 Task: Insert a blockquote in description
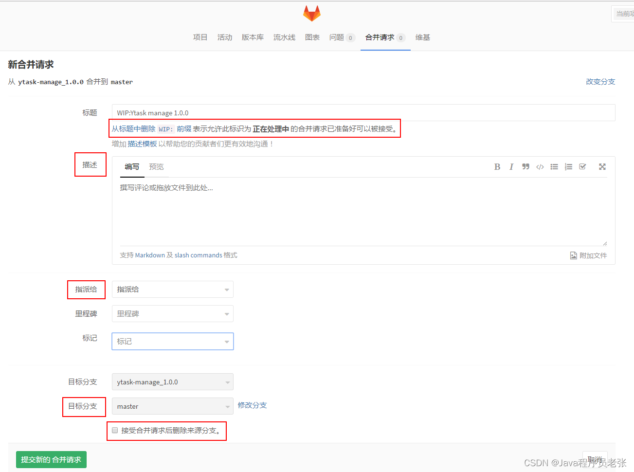(525, 167)
